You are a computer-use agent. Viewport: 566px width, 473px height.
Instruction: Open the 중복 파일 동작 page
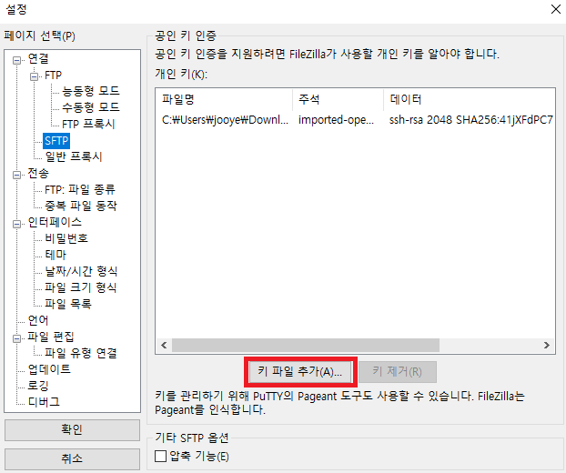point(80,206)
